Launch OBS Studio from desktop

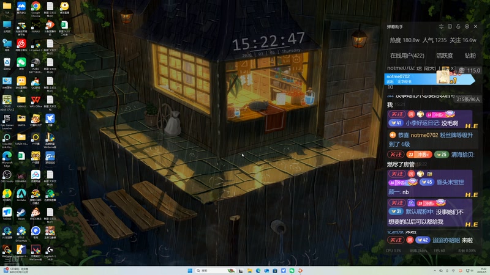point(7,177)
